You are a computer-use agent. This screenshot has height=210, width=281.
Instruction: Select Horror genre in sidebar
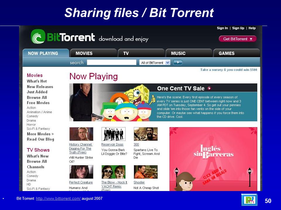tap(31, 125)
